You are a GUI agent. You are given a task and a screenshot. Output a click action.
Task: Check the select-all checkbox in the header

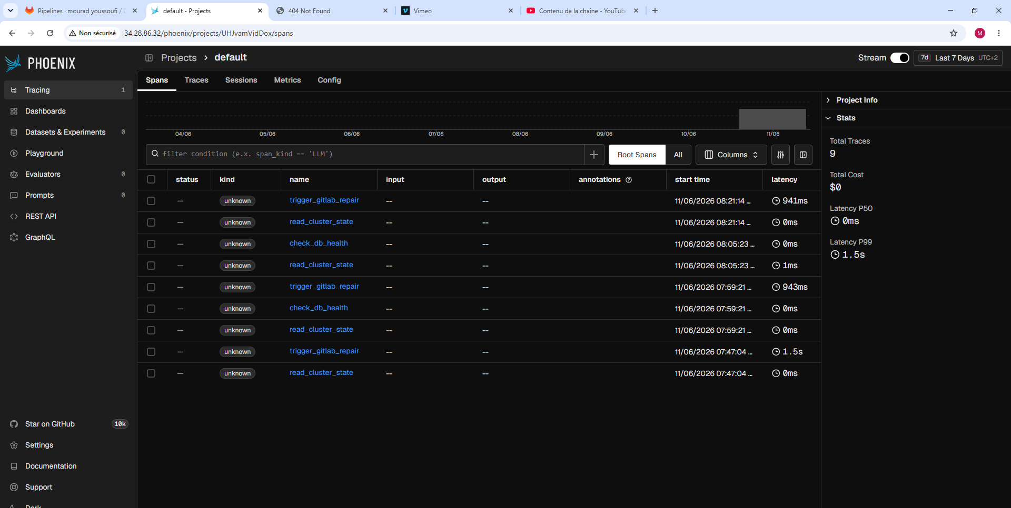pos(151,179)
